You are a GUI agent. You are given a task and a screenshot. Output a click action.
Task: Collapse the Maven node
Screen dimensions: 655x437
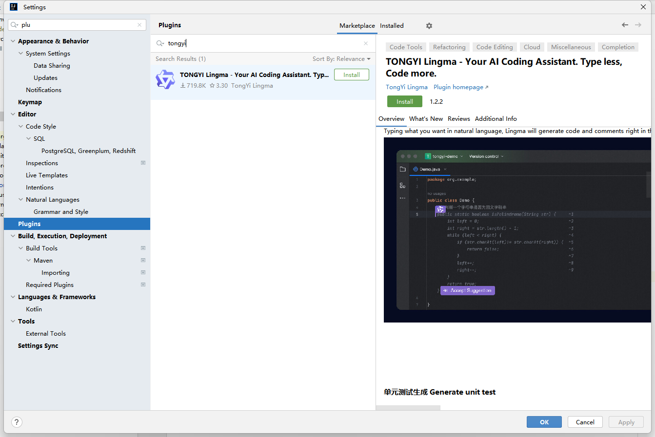[29, 261]
